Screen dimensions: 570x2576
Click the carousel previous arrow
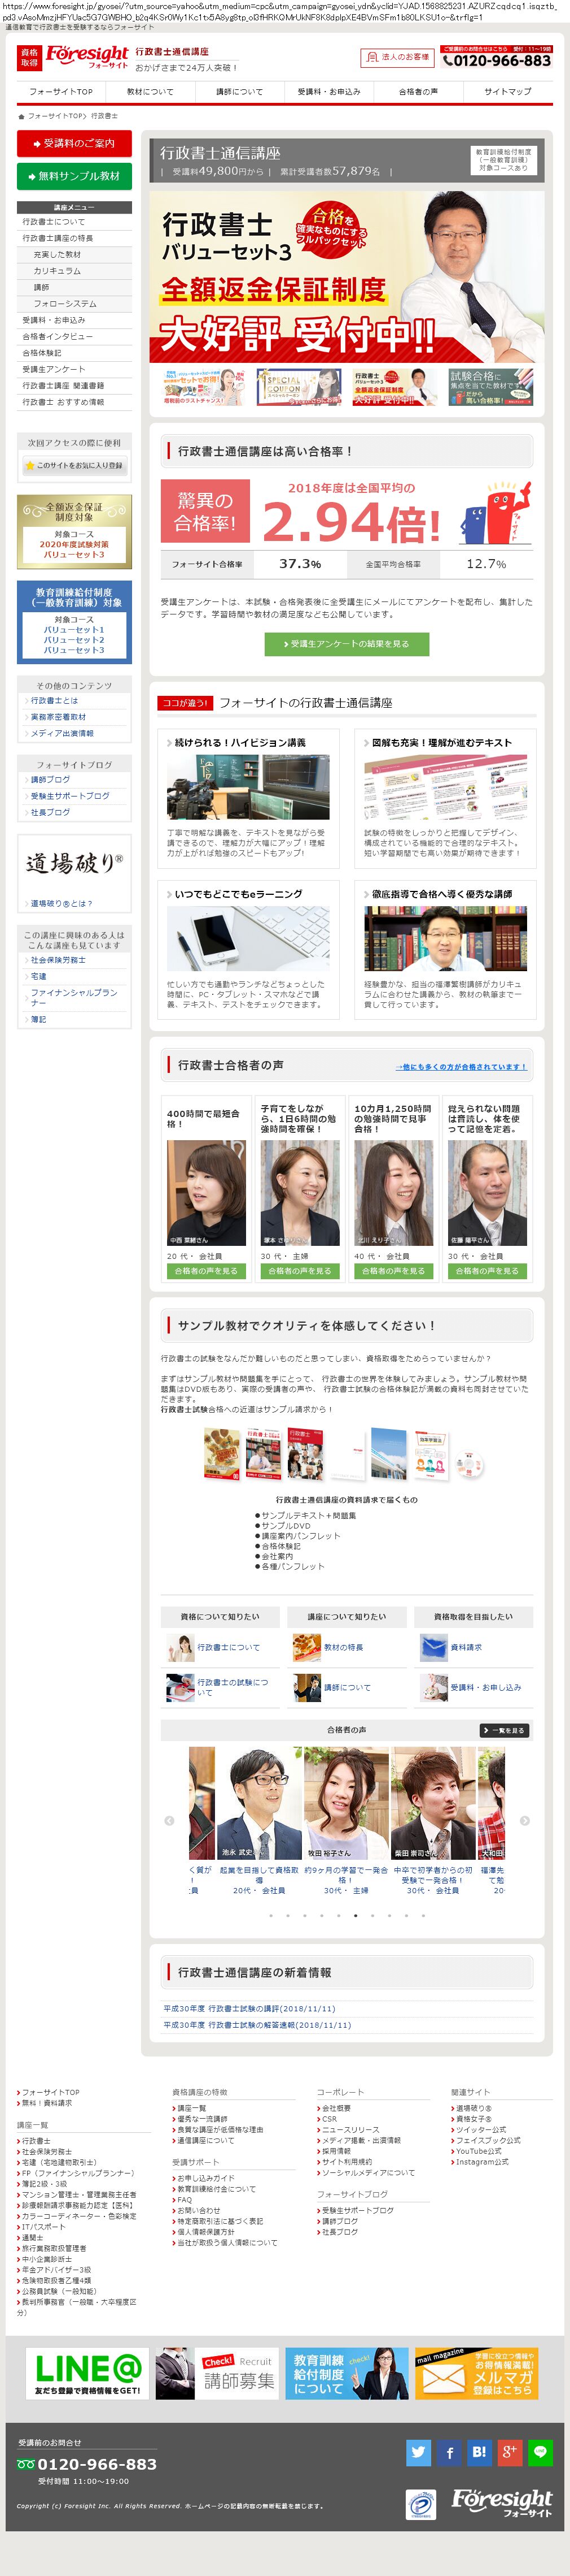click(169, 1820)
